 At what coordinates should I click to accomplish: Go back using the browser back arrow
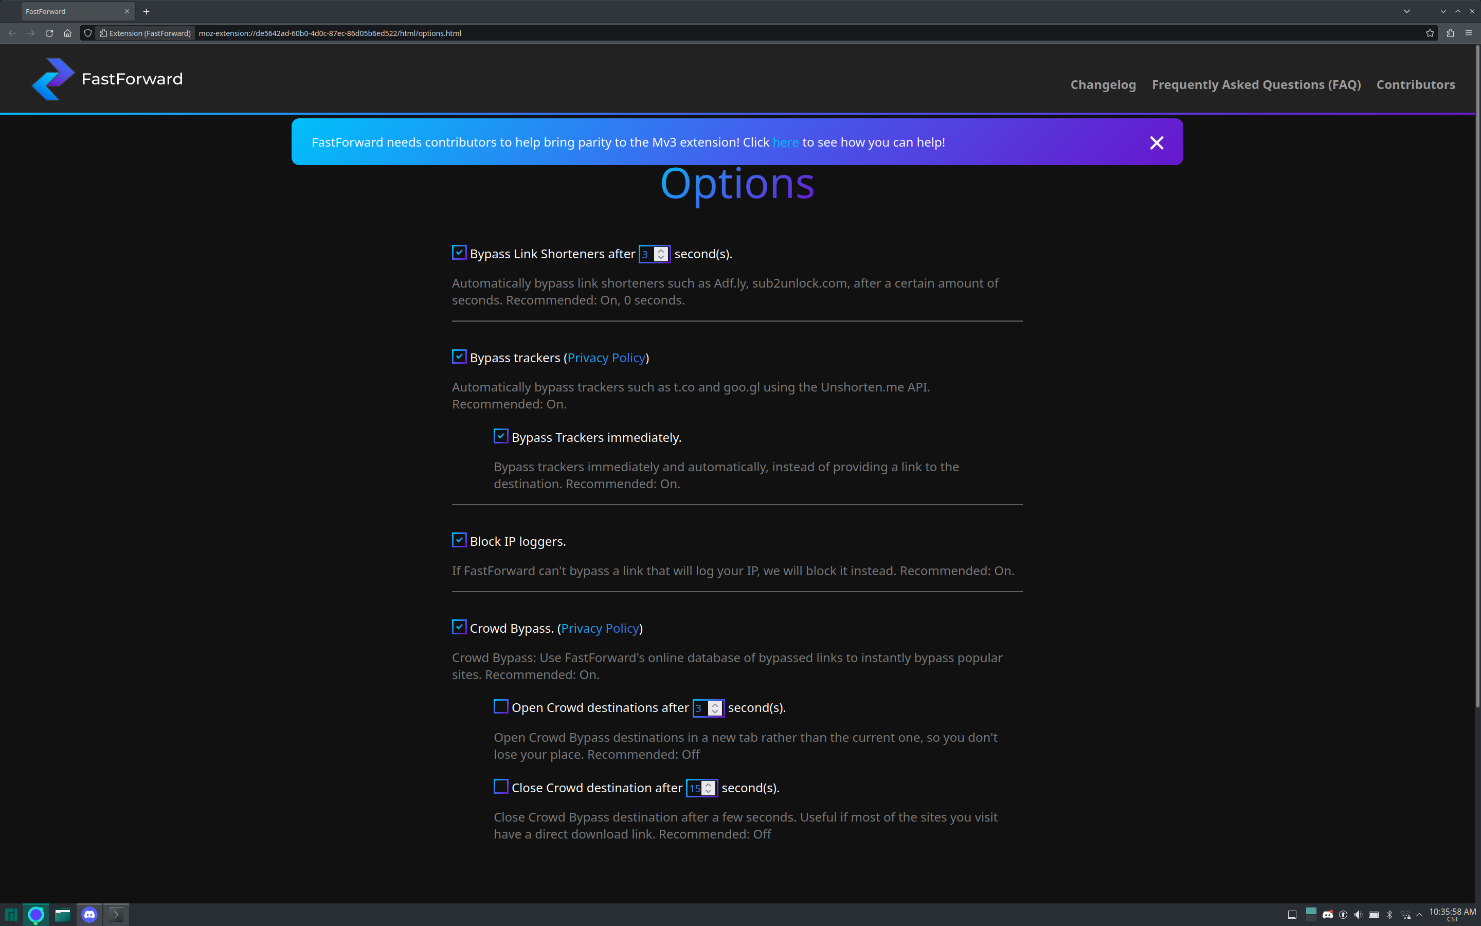(x=12, y=33)
